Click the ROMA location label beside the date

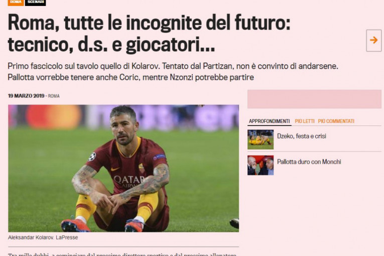tap(54, 96)
